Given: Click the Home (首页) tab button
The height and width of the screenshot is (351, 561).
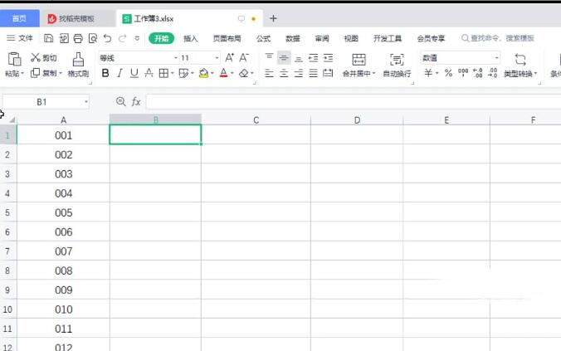Looking at the screenshot, I should (19, 18).
